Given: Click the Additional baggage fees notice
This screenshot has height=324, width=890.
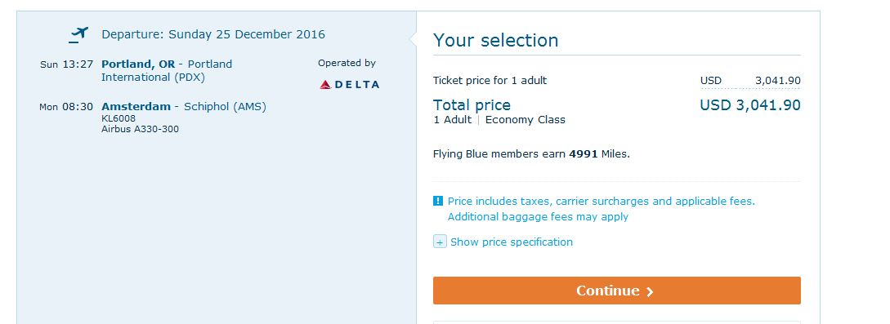Looking at the screenshot, I should click(x=538, y=217).
